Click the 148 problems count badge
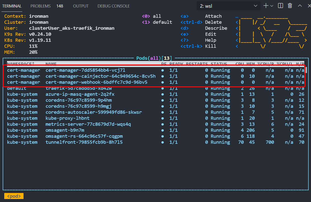The width and height of the screenshot is (311, 202). 60,6
